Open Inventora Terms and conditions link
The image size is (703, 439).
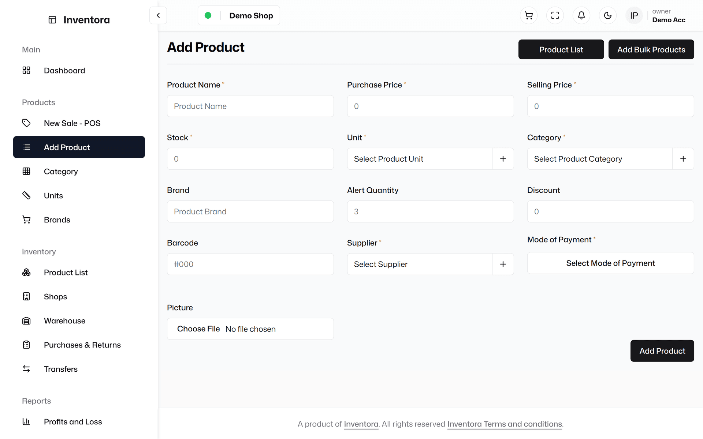[x=505, y=424]
